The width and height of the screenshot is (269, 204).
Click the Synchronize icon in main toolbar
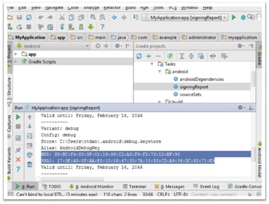click(29, 18)
